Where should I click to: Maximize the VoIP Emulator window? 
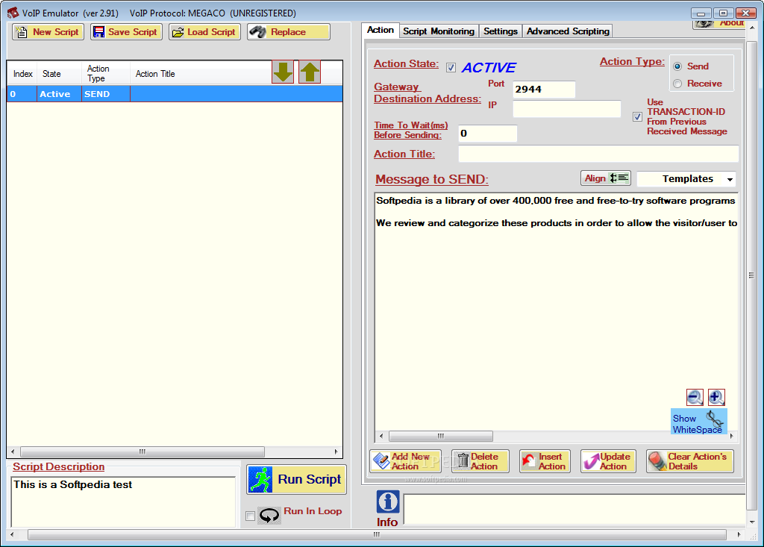[x=723, y=13]
